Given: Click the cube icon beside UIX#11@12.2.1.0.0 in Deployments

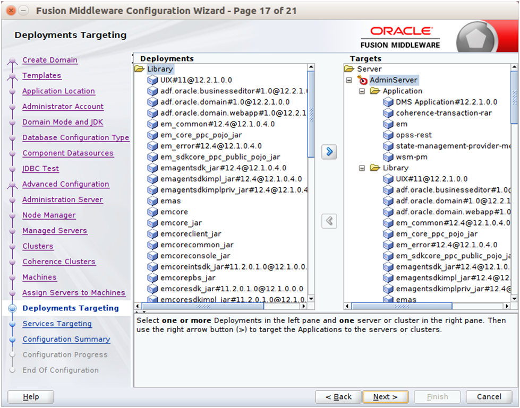Looking at the screenshot, I should (152, 80).
